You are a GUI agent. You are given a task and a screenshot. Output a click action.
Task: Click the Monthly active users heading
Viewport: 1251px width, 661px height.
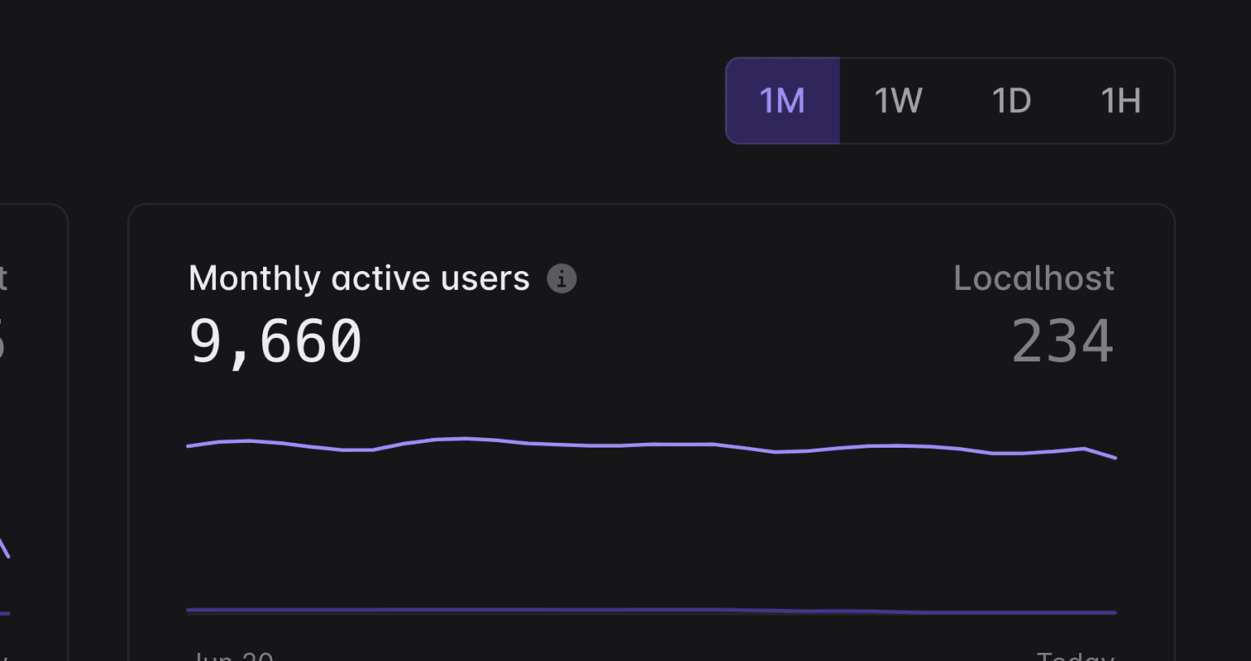click(x=359, y=278)
